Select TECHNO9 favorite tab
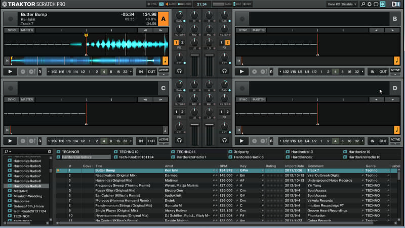Viewport: 405px width, 228px height. [x=70, y=152]
